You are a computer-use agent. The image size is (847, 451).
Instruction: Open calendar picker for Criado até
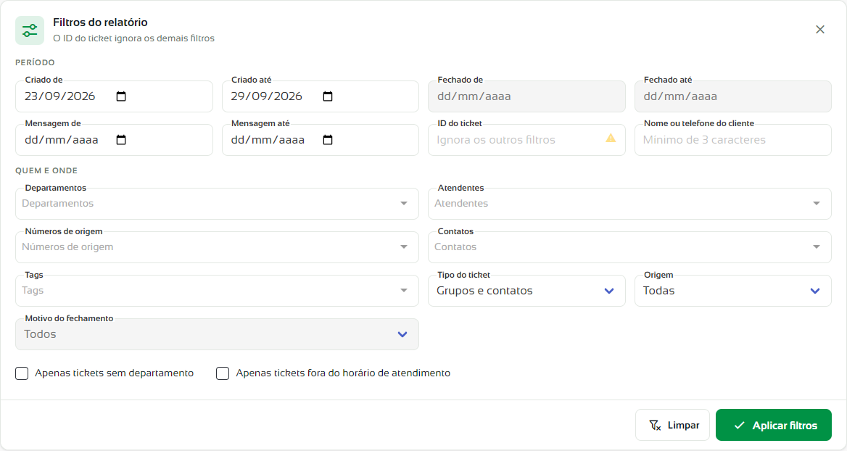click(327, 96)
